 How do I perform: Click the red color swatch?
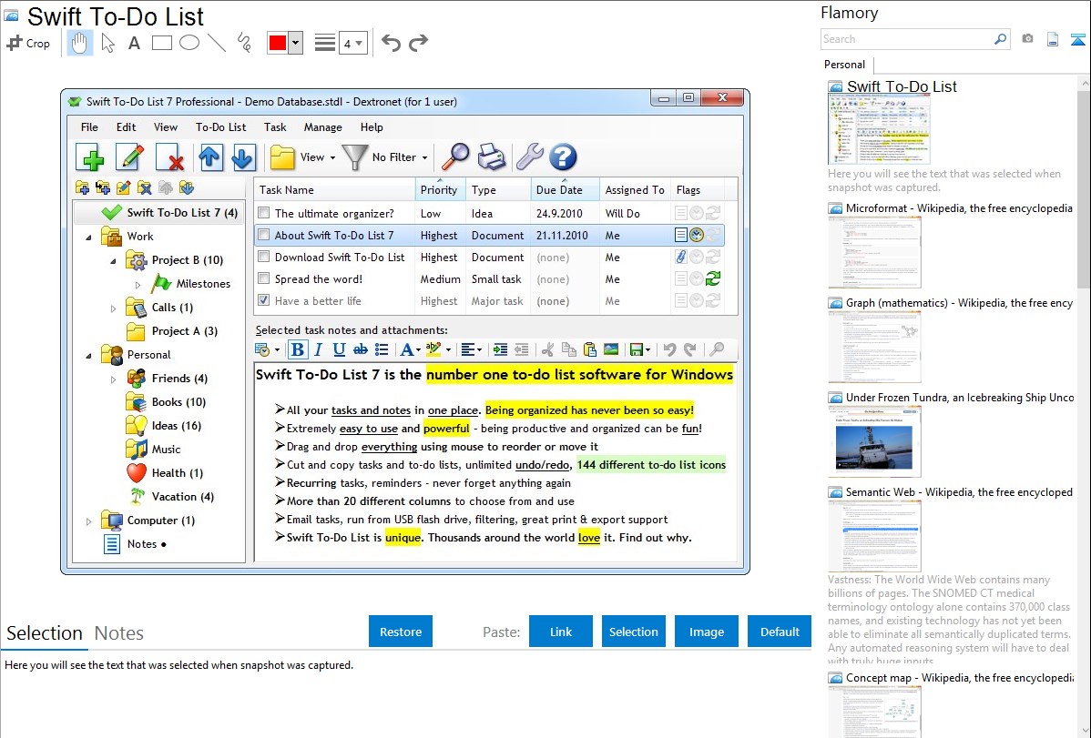tap(278, 43)
